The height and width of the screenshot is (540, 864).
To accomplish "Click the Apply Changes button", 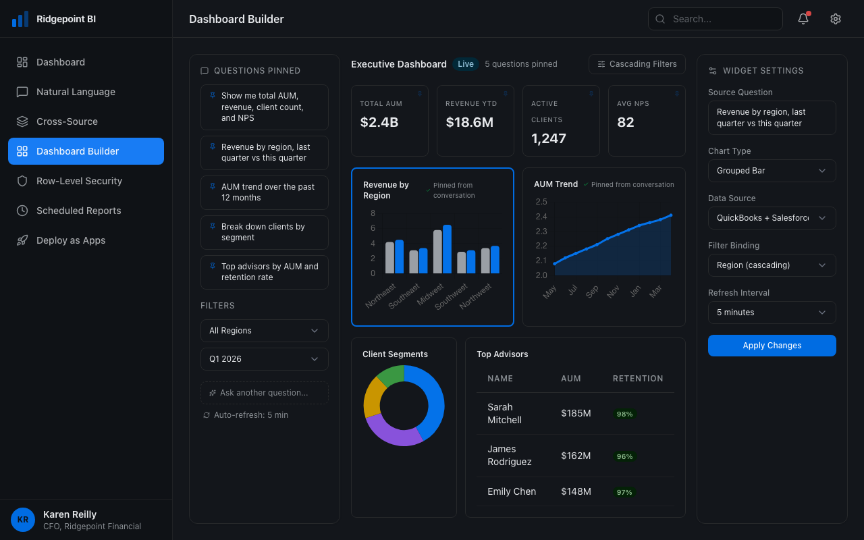I will [772, 345].
